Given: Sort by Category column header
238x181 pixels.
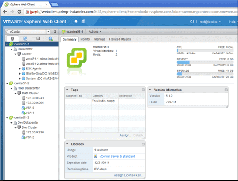Looking at the screenshot, I should pos(105,96).
